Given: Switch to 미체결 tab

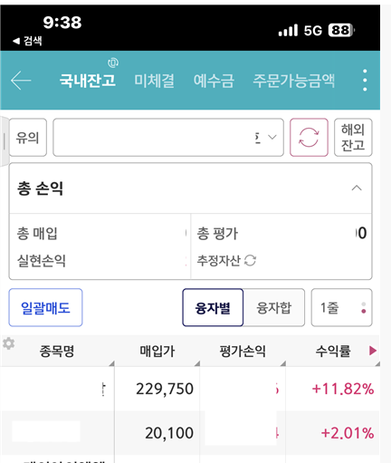Looking at the screenshot, I should point(154,81).
